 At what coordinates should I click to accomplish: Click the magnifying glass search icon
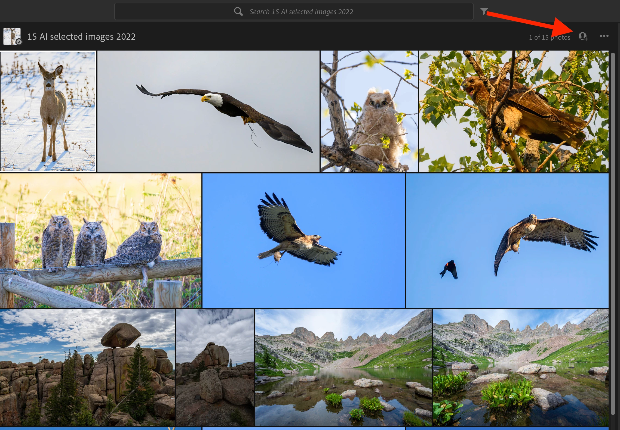(238, 11)
